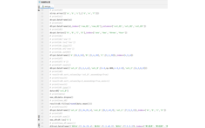Click comment # print(d6['one'])

(60, 39)
